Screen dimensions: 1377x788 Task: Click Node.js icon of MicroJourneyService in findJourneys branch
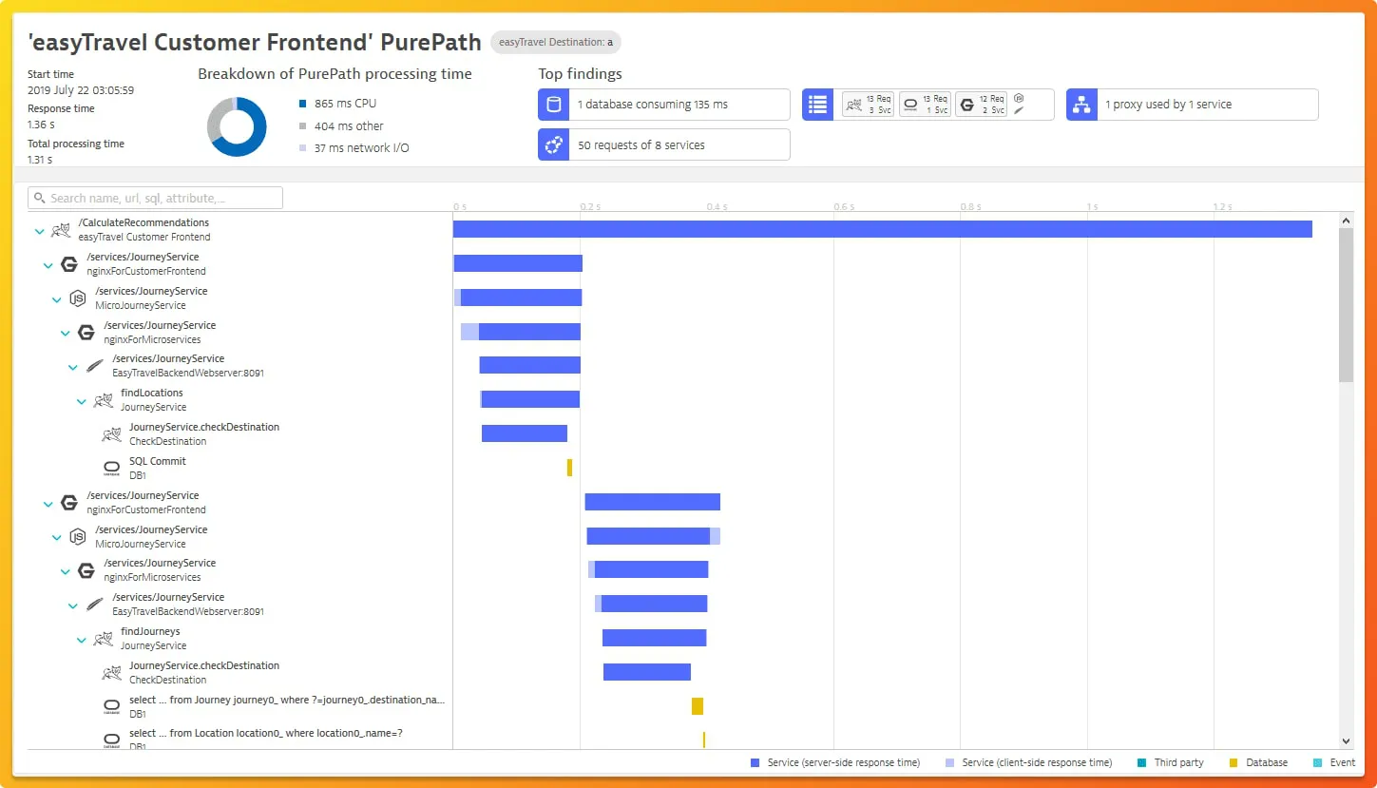(x=78, y=537)
